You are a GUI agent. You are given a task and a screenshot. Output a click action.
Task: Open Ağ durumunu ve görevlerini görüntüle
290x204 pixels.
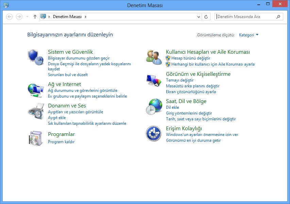[83, 90]
